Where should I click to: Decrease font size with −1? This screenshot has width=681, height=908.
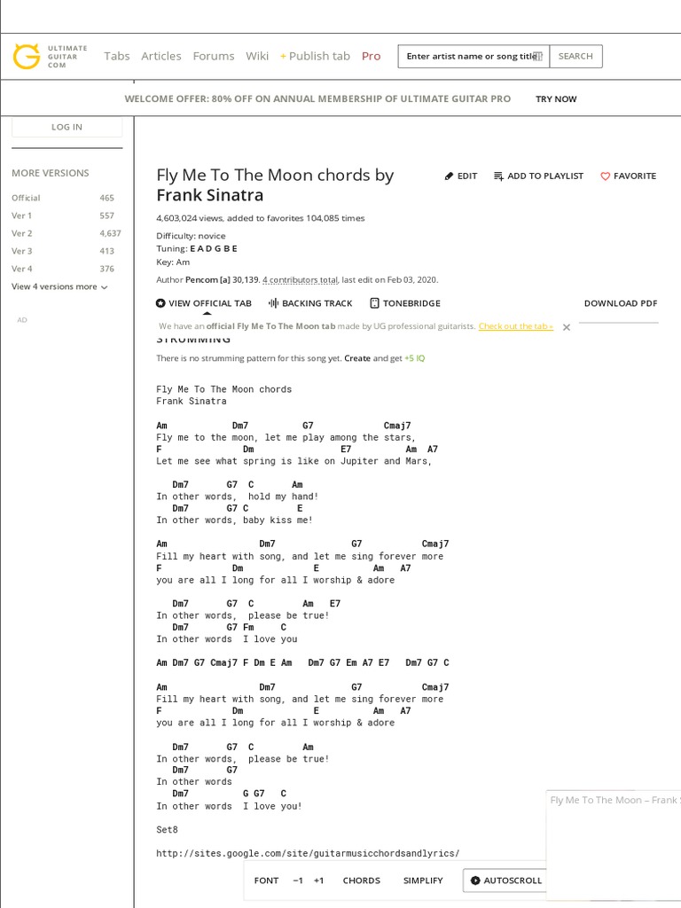[298, 881]
